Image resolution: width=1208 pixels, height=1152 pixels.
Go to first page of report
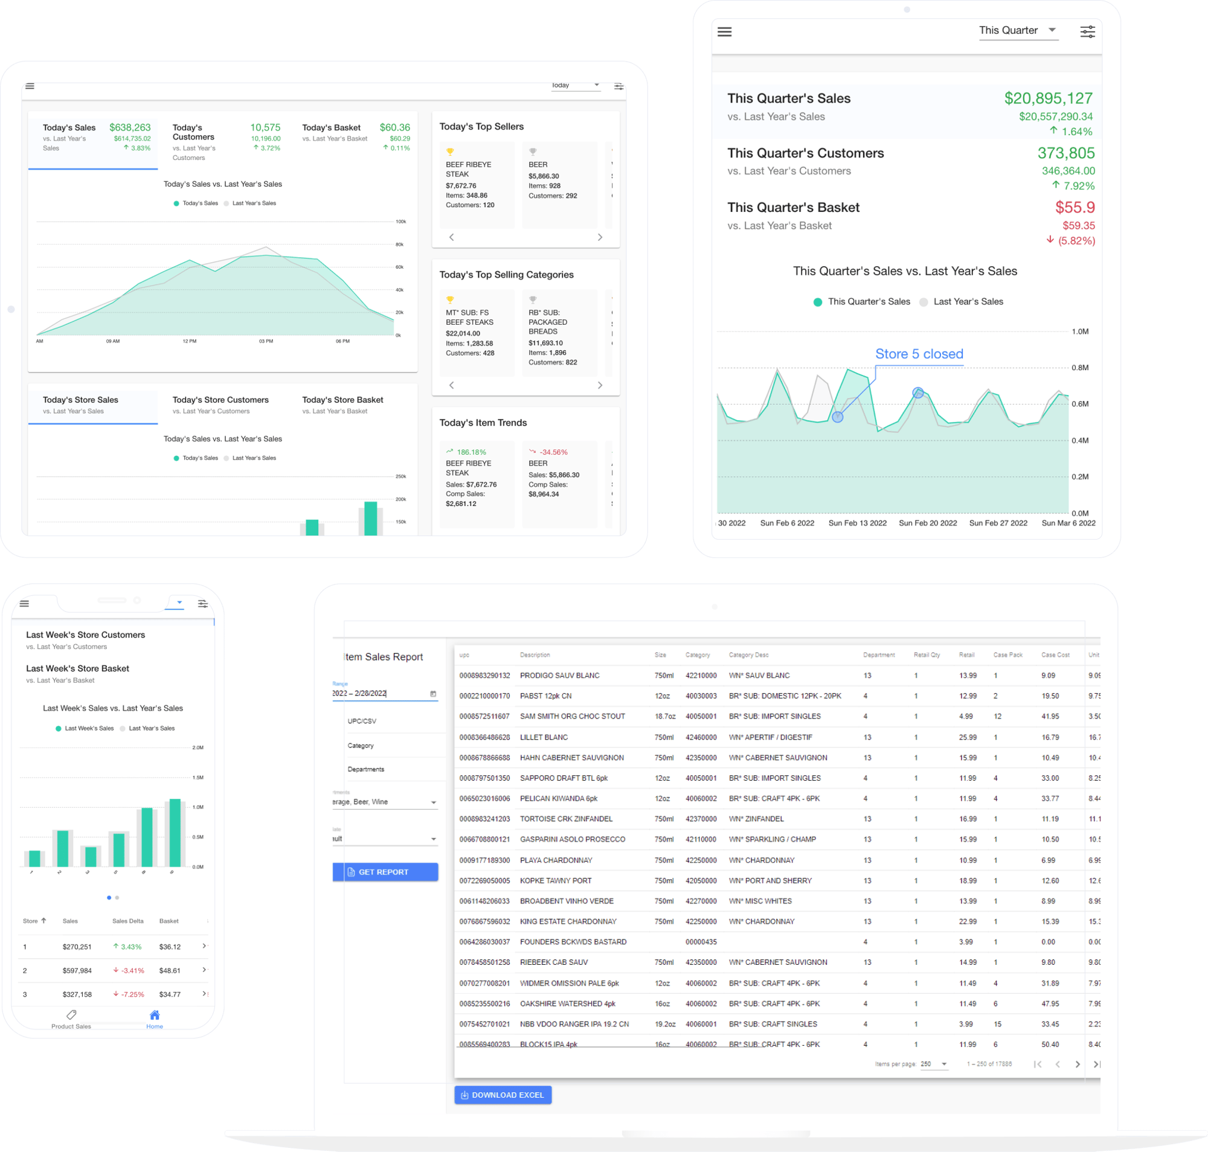pyautogui.click(x=1038, y=1064)
